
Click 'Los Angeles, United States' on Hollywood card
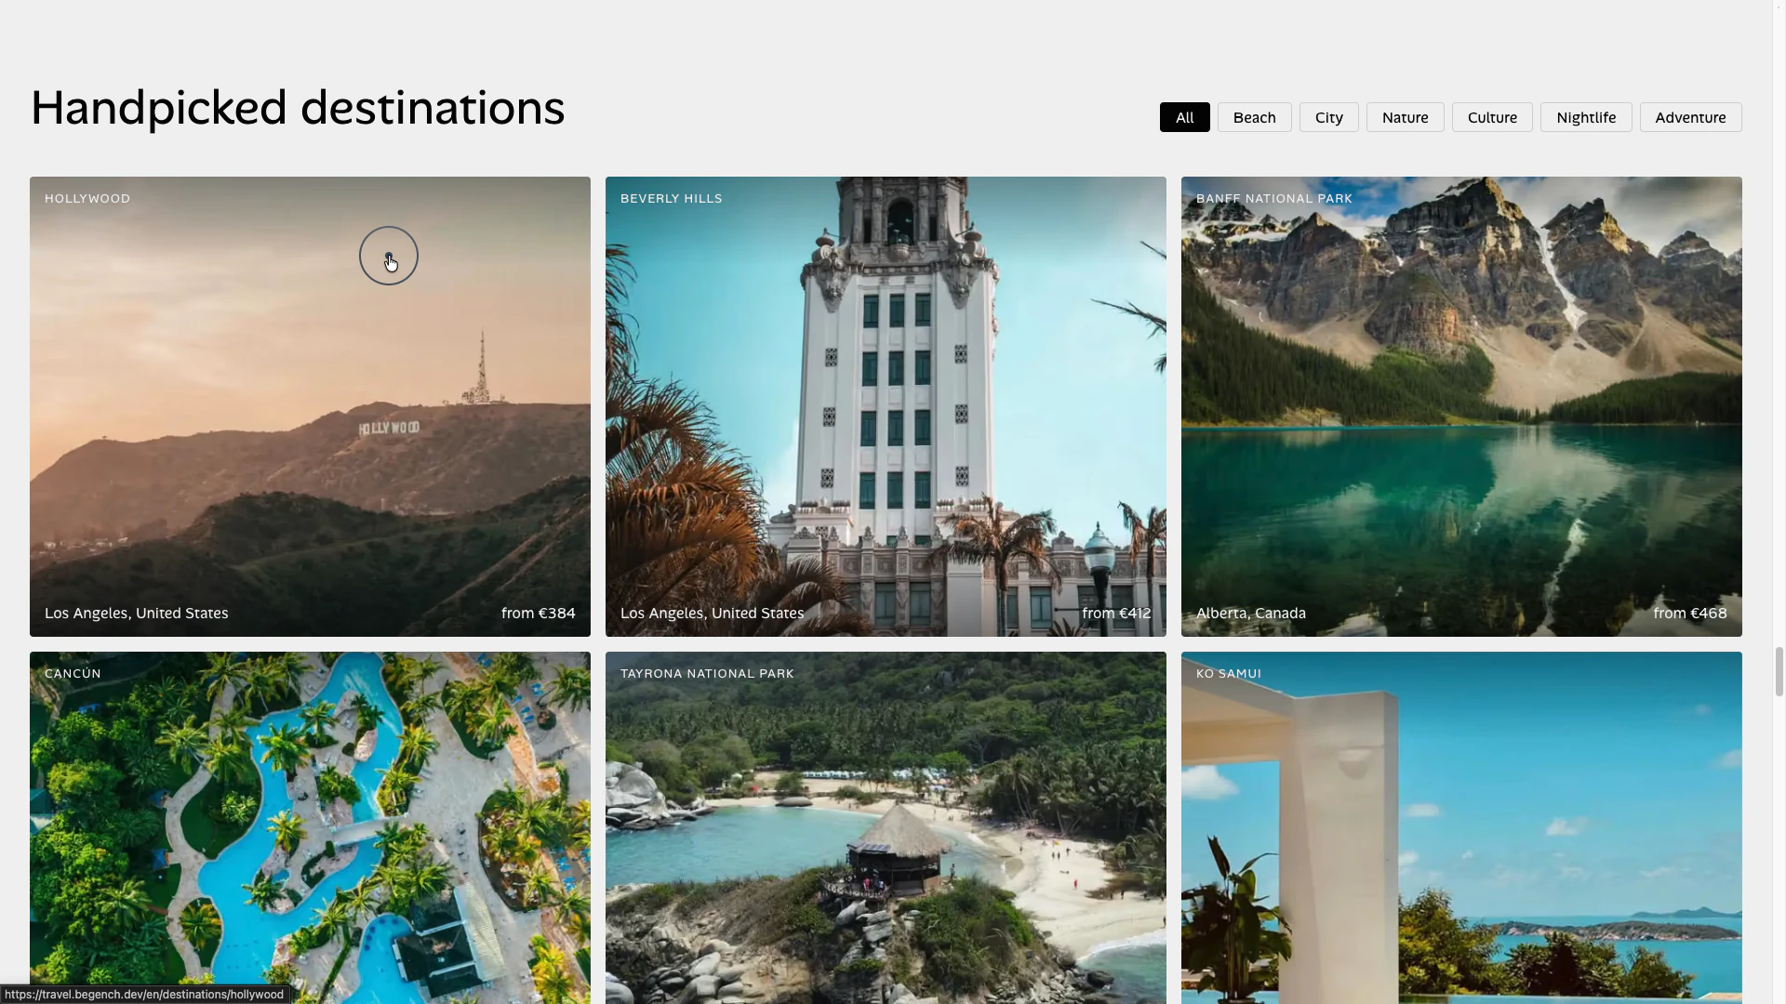pyautogui.click(x=136, y=614)
